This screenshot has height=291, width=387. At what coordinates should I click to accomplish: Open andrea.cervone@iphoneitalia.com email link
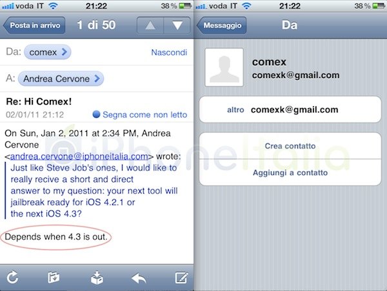click(79, 156)
